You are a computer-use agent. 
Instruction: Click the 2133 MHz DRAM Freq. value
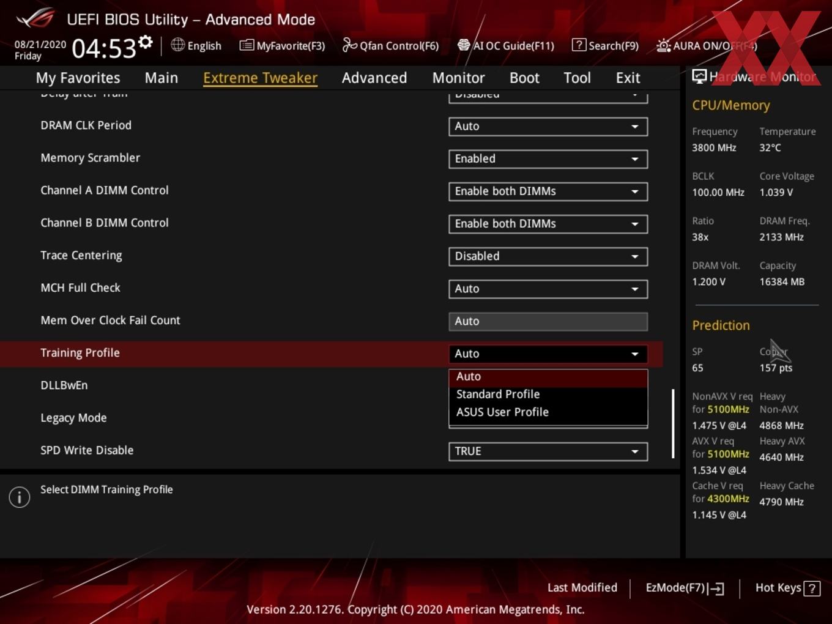781,237
